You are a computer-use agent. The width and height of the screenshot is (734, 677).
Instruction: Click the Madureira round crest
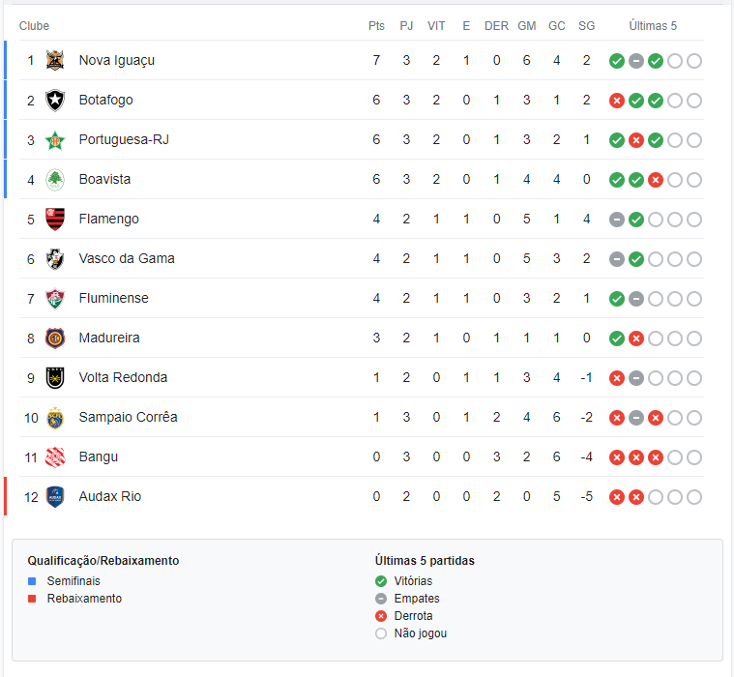[55, 338]
